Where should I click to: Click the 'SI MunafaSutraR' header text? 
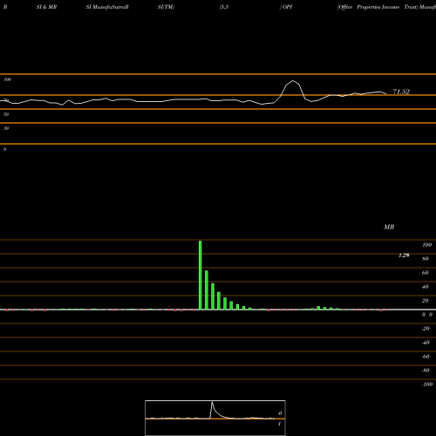[x=107, y=7]
